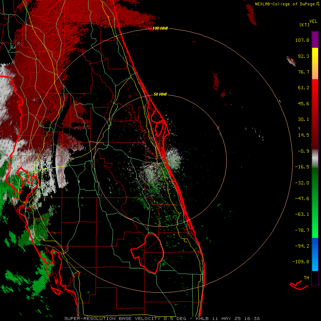Click the yellow-orange segment of velocity scale
The height and width of the screenshot is (321, 321).
tap(315, 63)
